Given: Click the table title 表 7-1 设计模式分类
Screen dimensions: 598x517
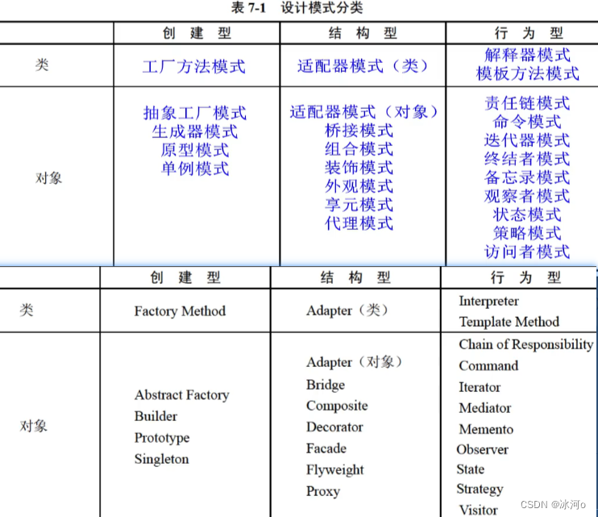Looking at the screenshot, I should 297,7.
